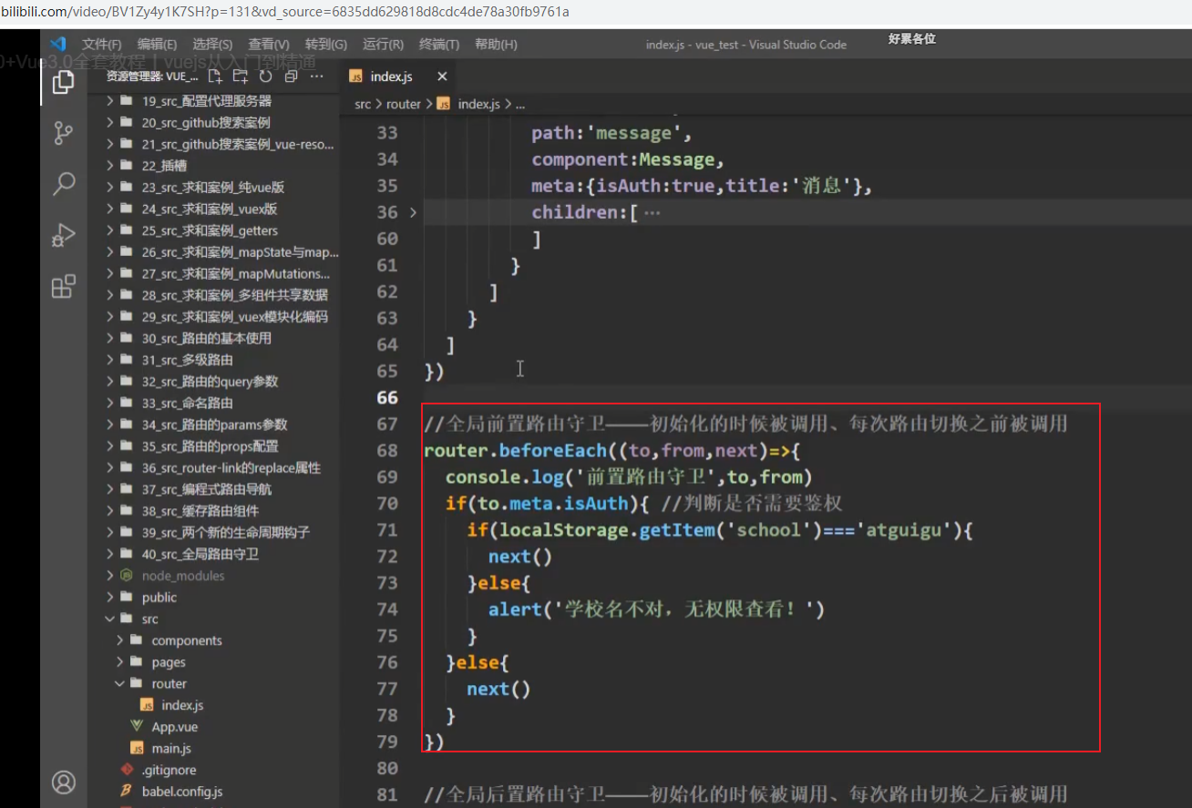Click the browser address bar URL
1192x808 pixels.
(284, 11)
